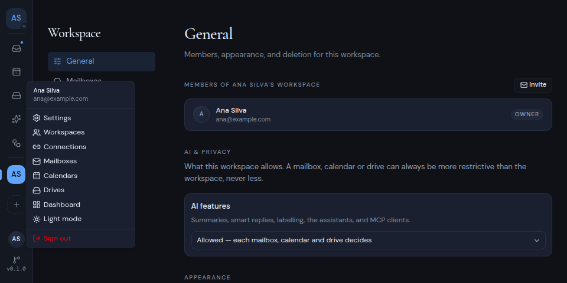The height and width of the screenshot is (283, 567).
Task: Click the Mailboxes item in Workspace sidebar
Action: (102, 80)
